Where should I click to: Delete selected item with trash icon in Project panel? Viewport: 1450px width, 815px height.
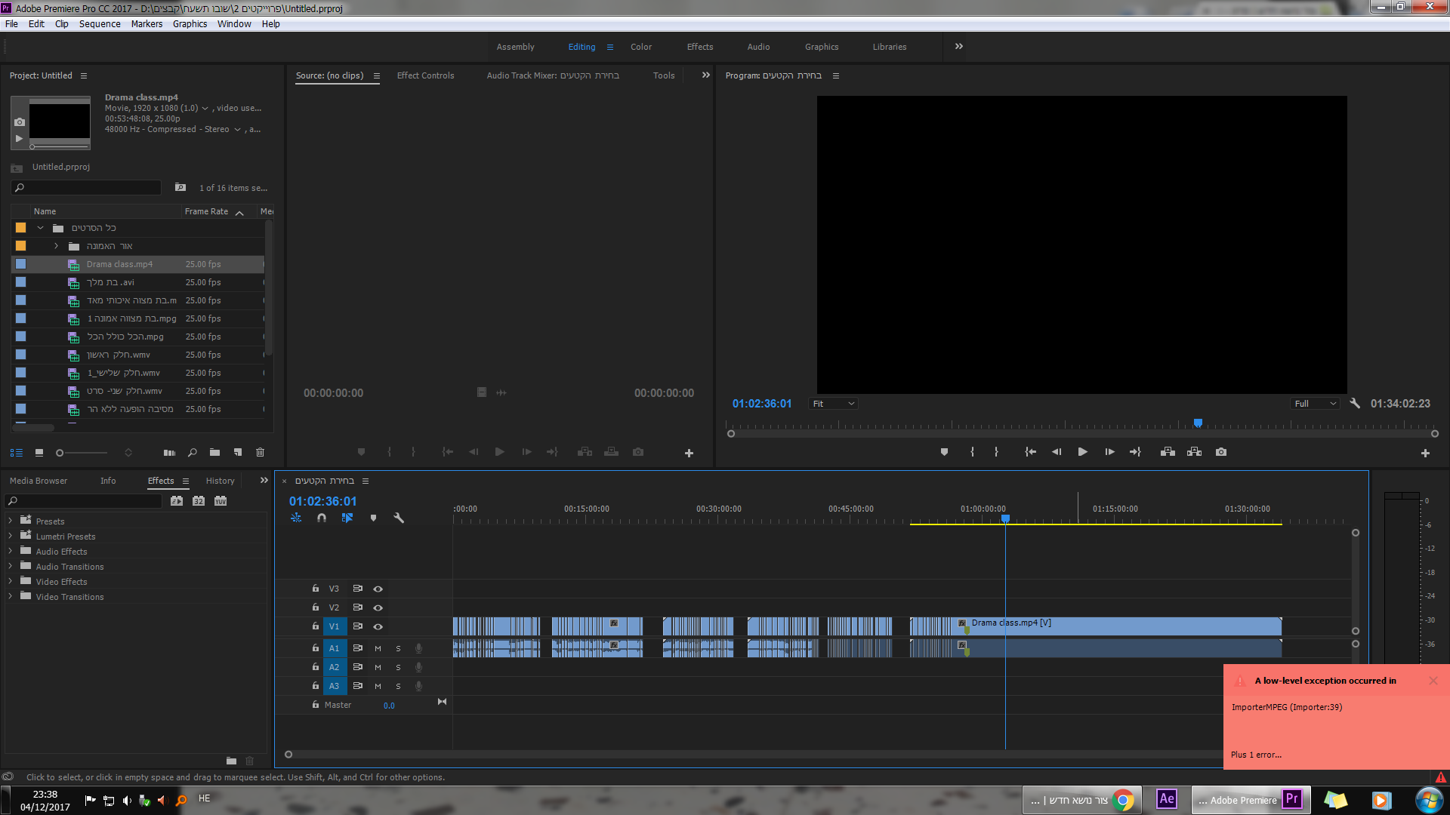[261, 453]
